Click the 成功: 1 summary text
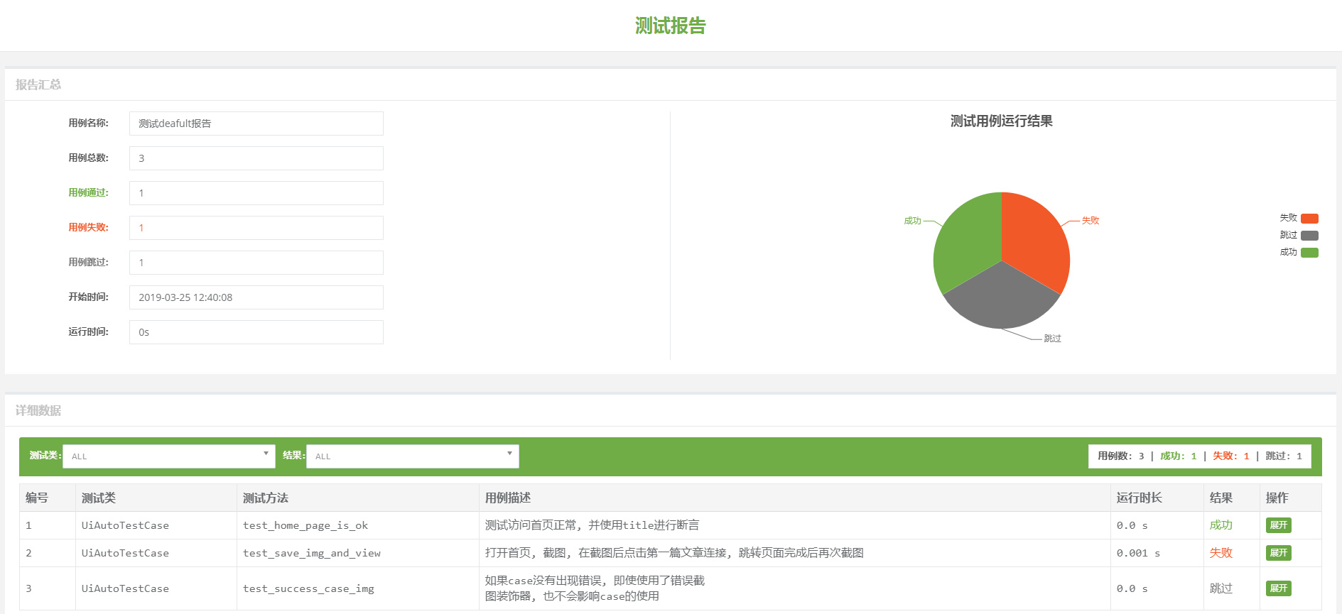This screenshot has height=614, width=1342. 1179,456
